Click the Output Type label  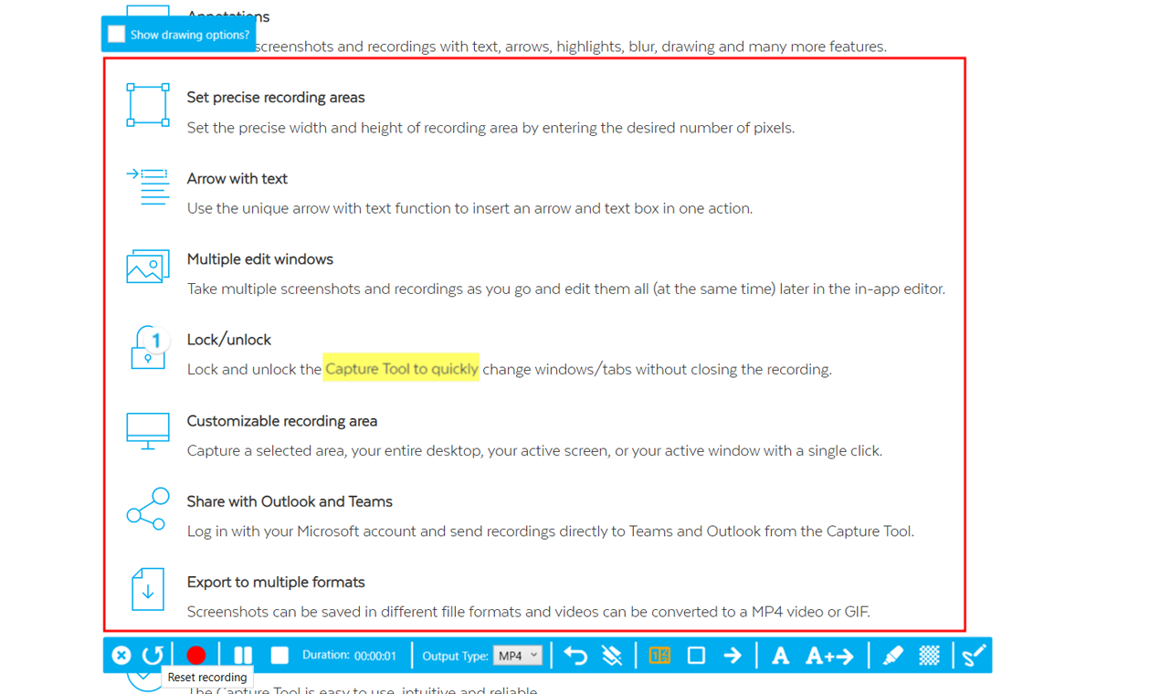455,656
